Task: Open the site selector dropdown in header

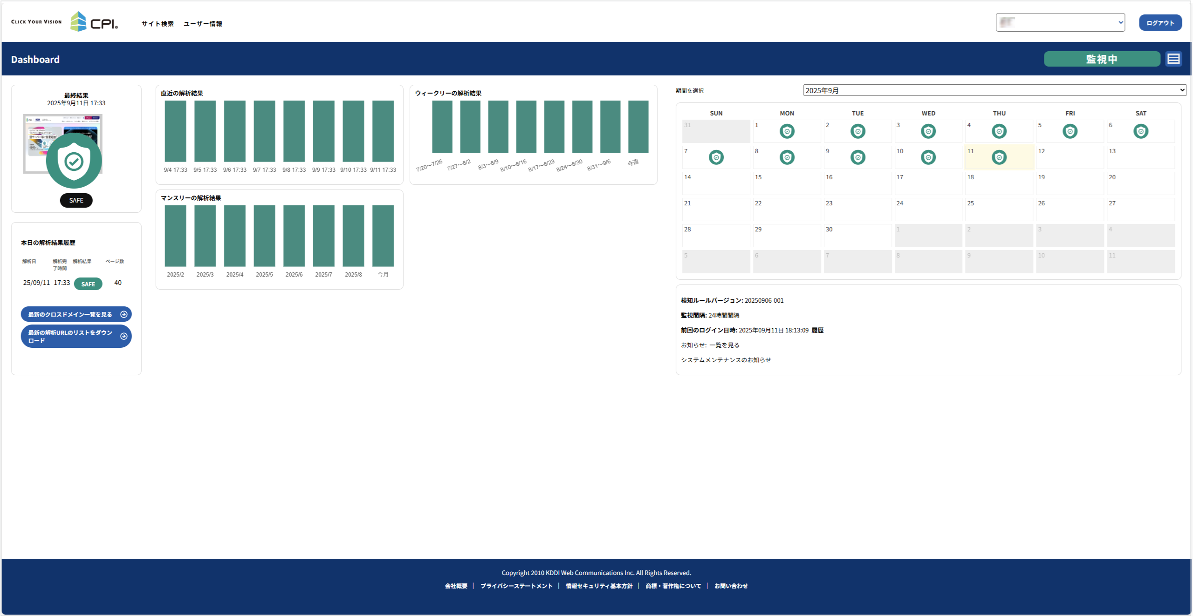Action: tap(1060, 22)
